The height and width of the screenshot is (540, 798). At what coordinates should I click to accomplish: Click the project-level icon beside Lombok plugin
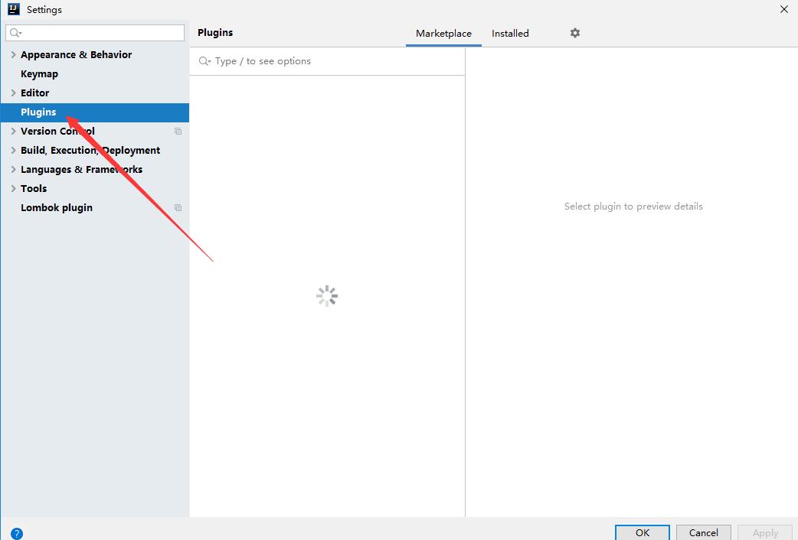[178, 207]
